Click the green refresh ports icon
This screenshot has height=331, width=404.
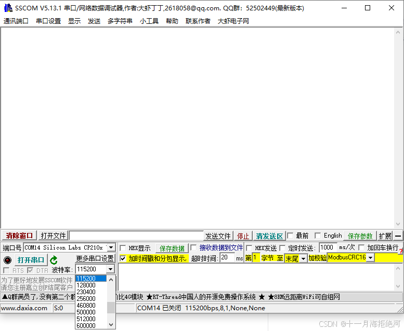[x=54, y=260]
